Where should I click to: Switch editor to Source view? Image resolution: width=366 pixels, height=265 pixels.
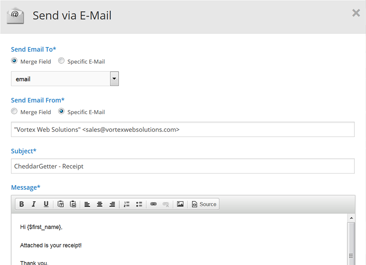click(204, 204)
